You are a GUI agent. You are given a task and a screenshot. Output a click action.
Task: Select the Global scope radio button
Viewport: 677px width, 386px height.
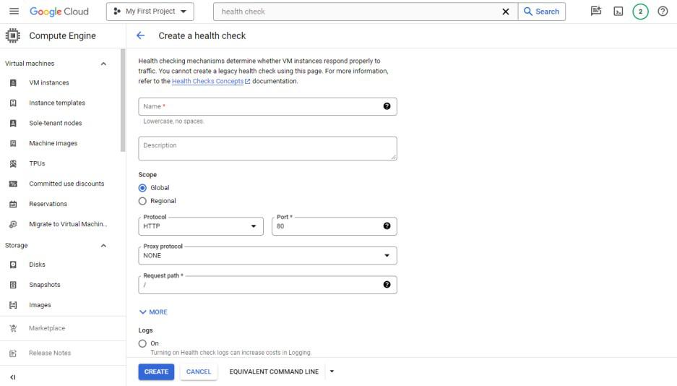[142, 188]
